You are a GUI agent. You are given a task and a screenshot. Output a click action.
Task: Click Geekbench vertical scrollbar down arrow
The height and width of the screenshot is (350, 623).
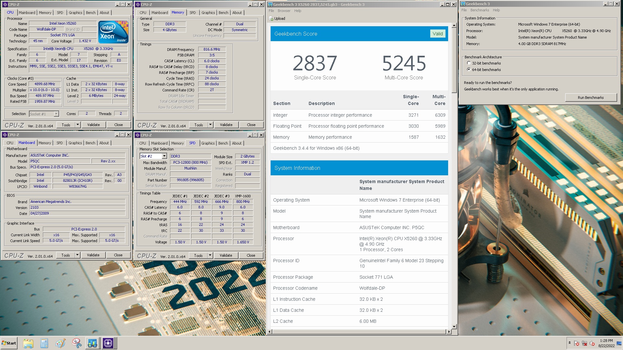pos(454,327)
